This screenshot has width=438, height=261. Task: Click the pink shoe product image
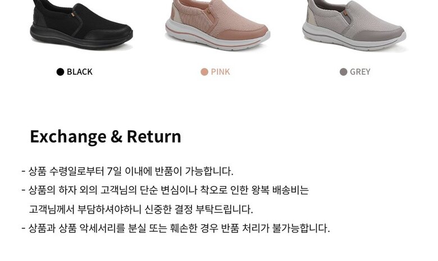217,25
